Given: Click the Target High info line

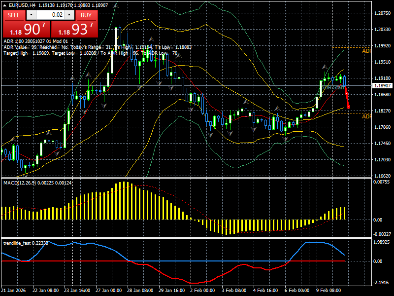Looking at the screenshot, I should click(91, 53).
